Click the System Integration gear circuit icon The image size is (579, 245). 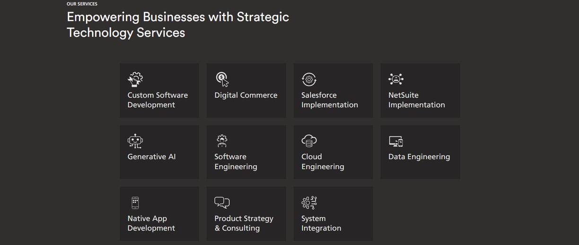(x=309, y=203)
